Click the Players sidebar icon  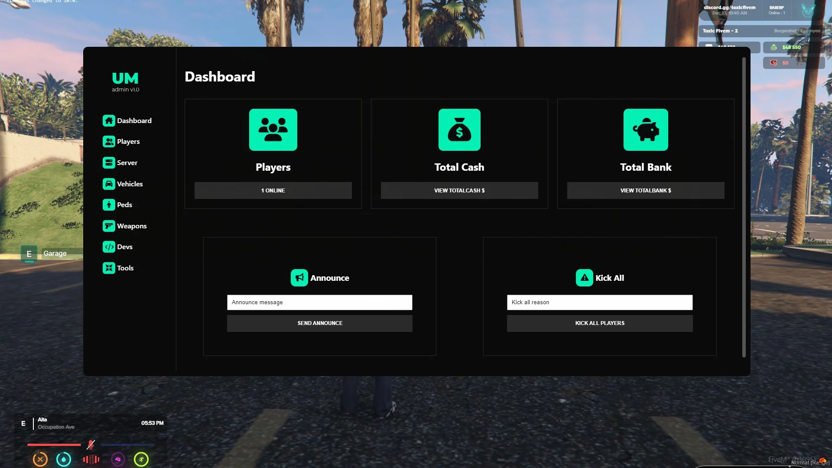109,142
